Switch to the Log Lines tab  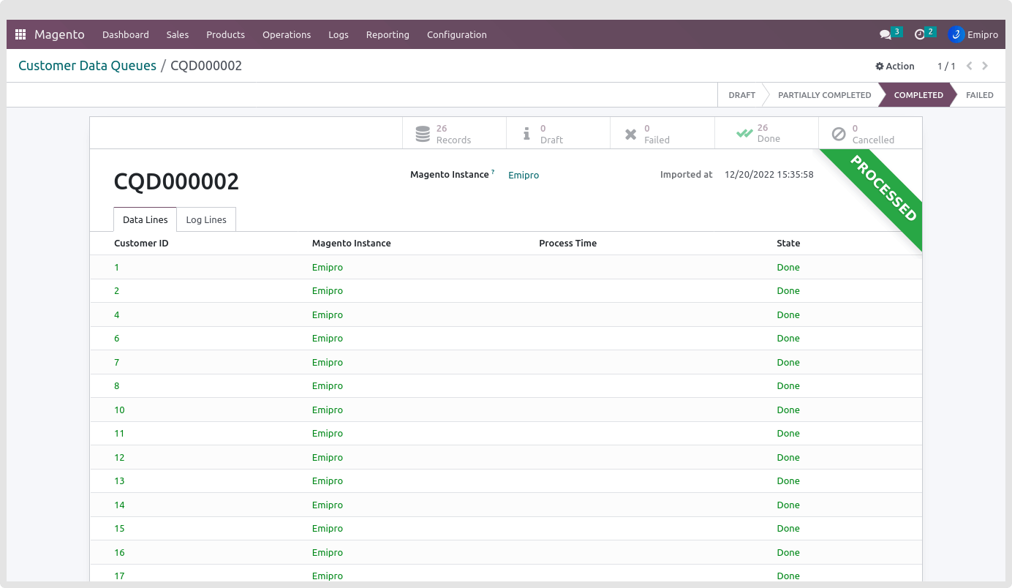(206, 219)
